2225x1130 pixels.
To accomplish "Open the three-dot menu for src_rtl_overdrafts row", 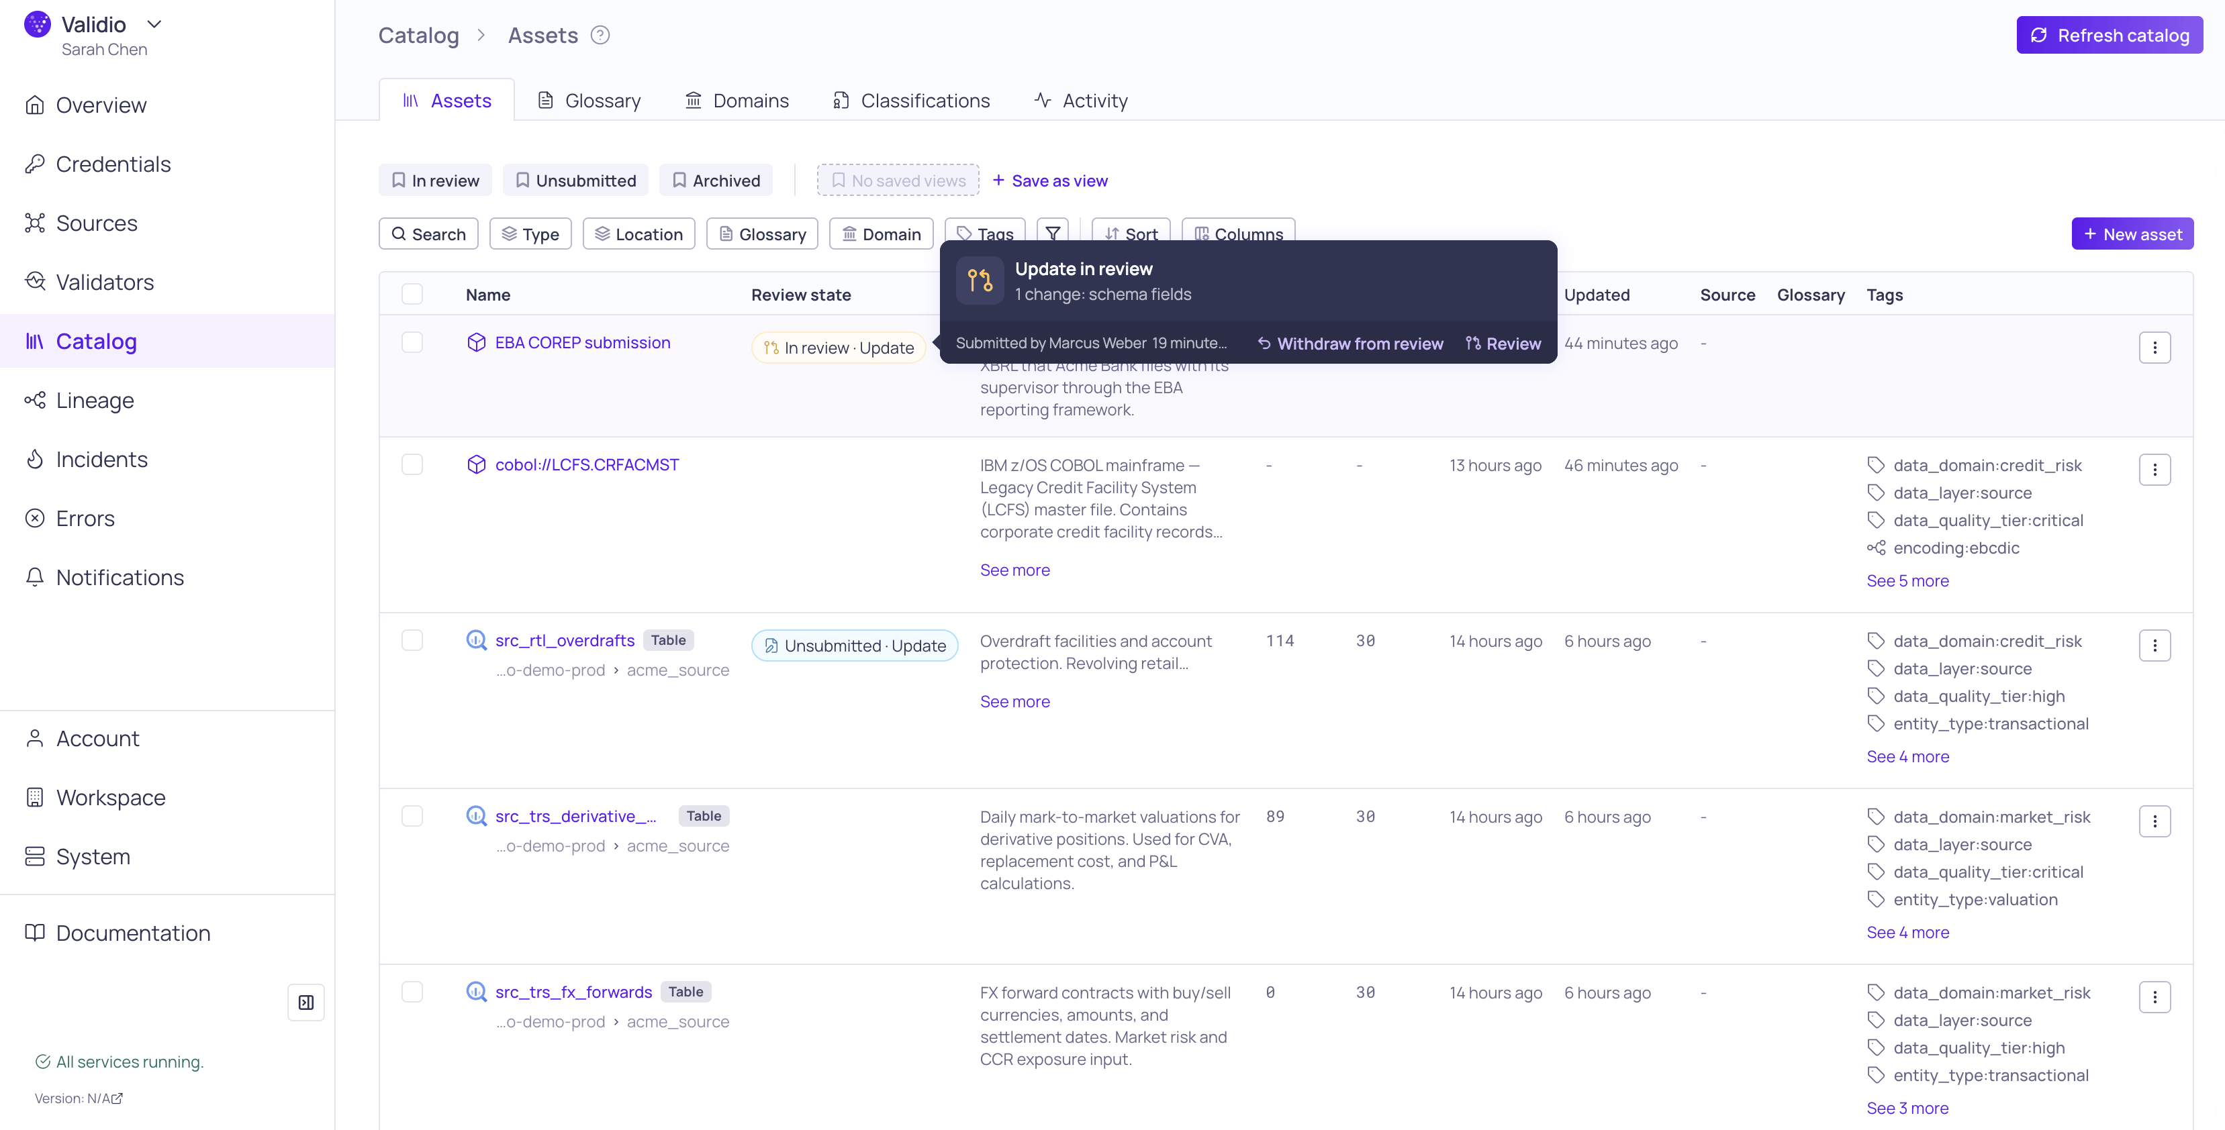I will 2155,646.
